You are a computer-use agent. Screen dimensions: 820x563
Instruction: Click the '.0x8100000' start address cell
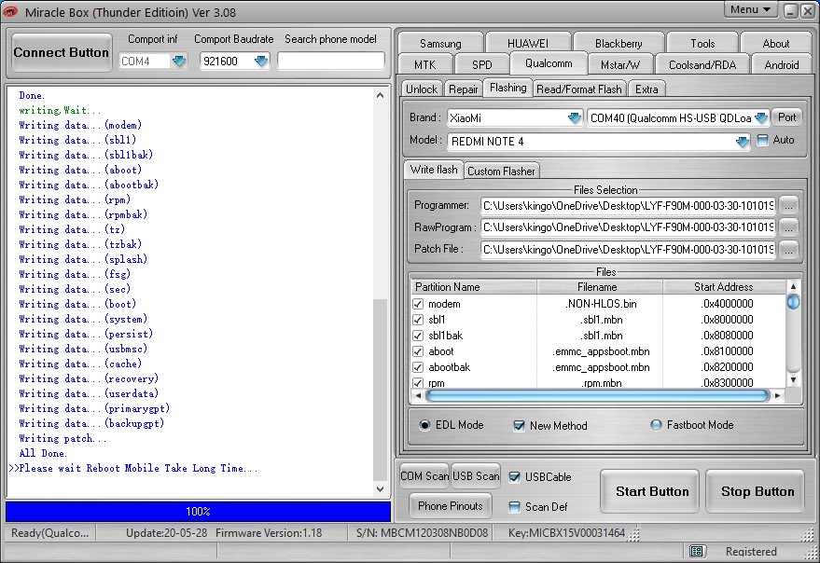pyautogui.click(x=727, y=351)
